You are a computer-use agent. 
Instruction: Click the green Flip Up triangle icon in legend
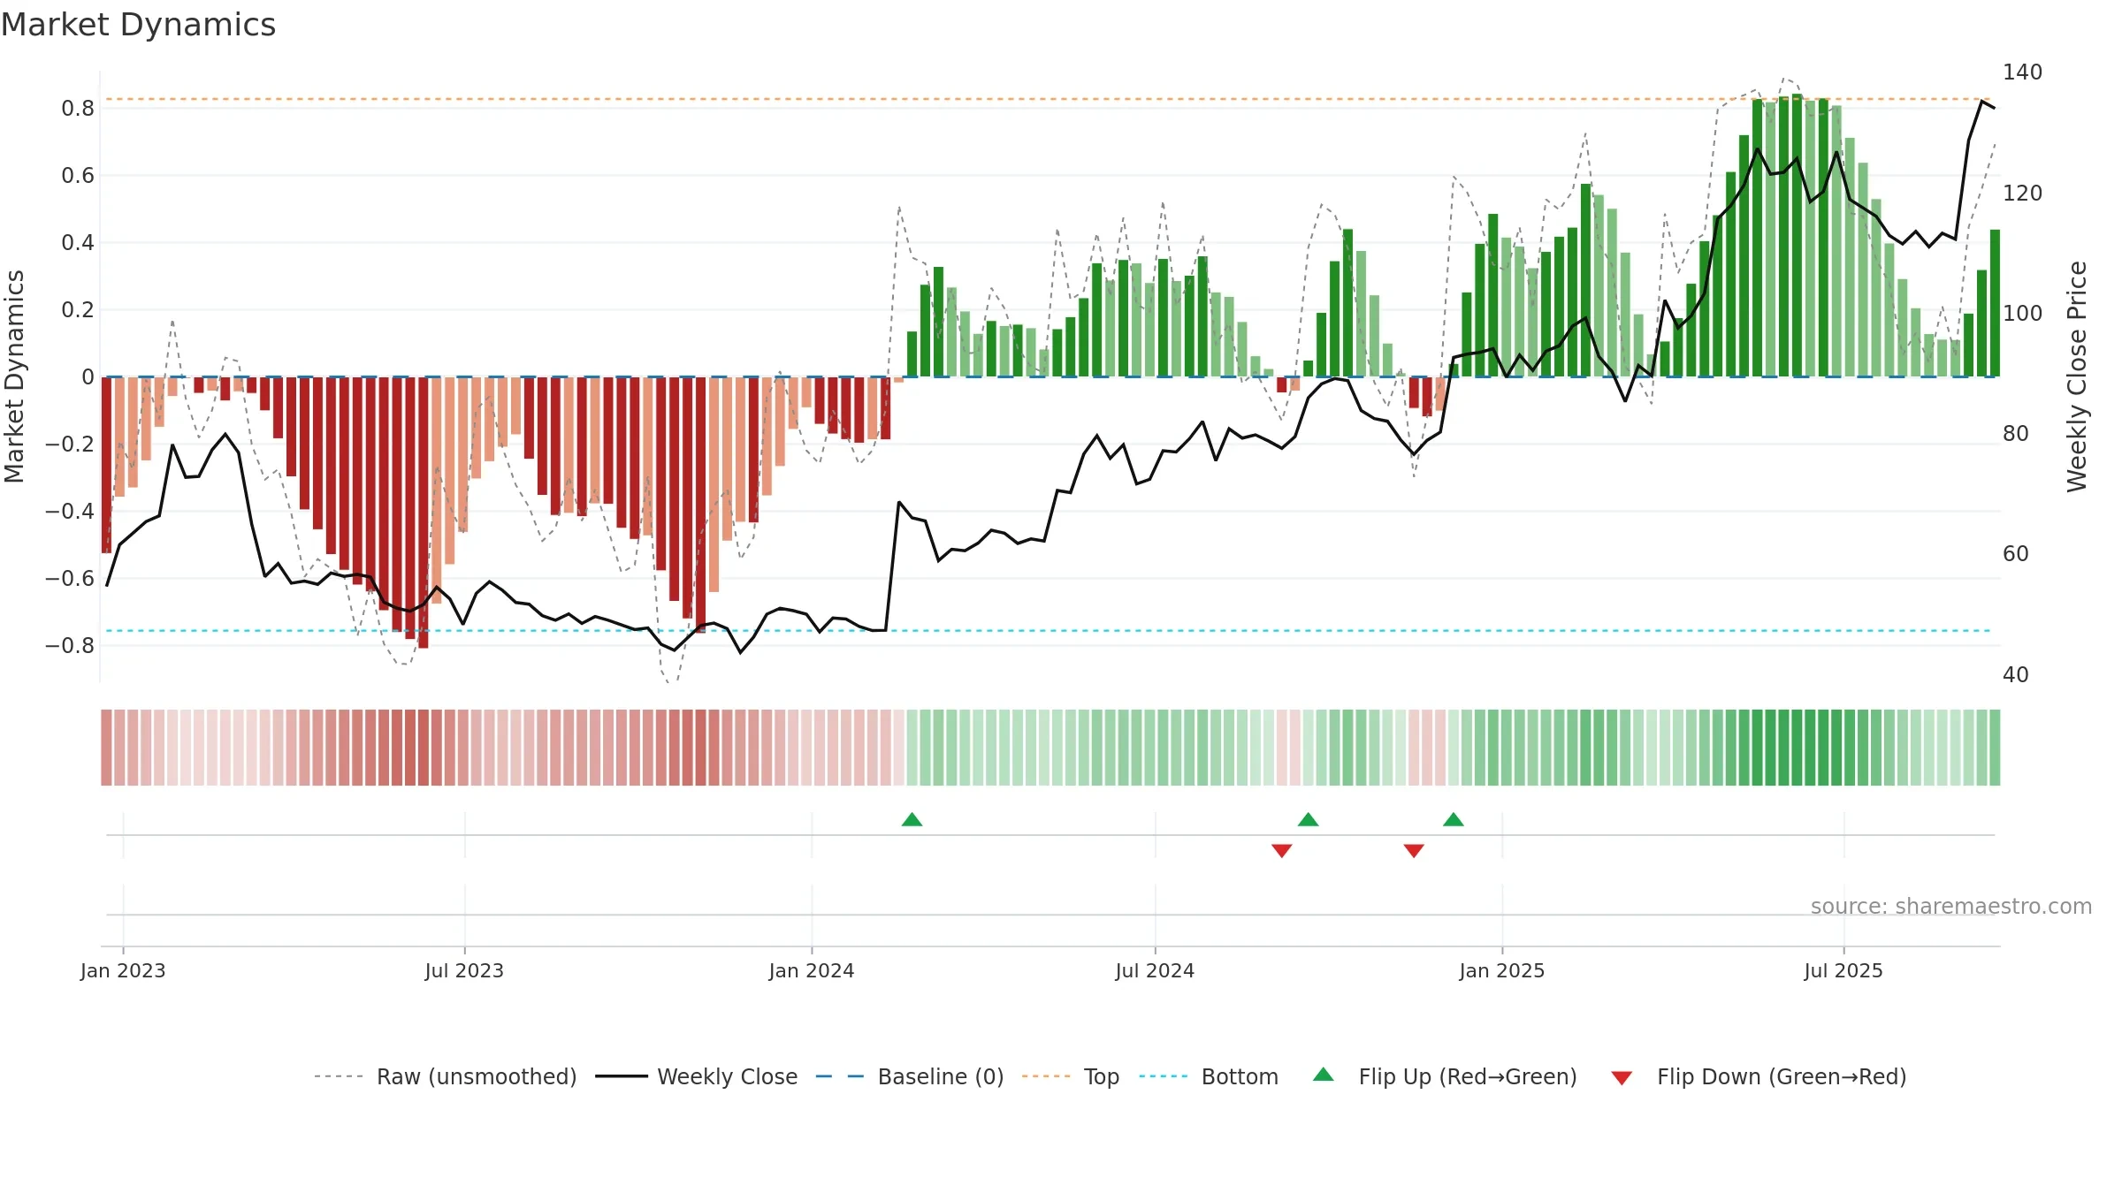(1324, 1075)
